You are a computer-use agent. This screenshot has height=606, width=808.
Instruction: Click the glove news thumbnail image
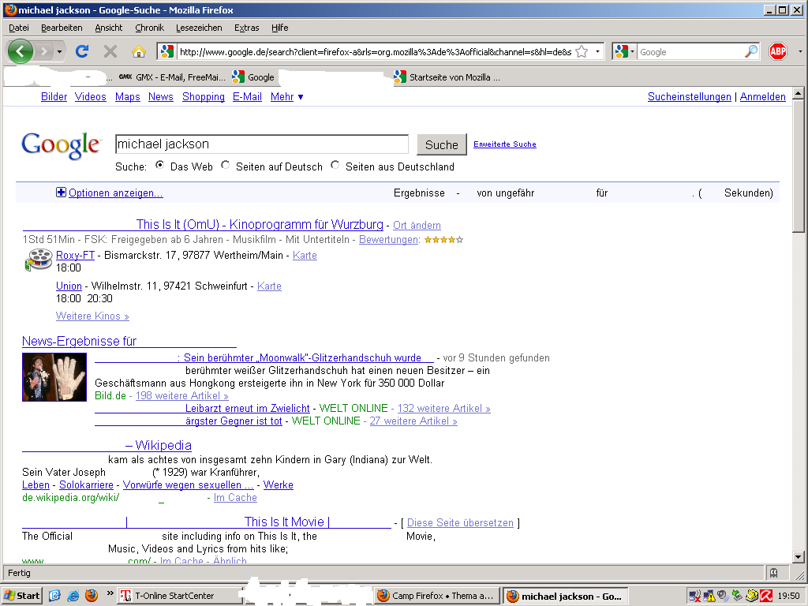pyautogui.click(x=54, y=376)
